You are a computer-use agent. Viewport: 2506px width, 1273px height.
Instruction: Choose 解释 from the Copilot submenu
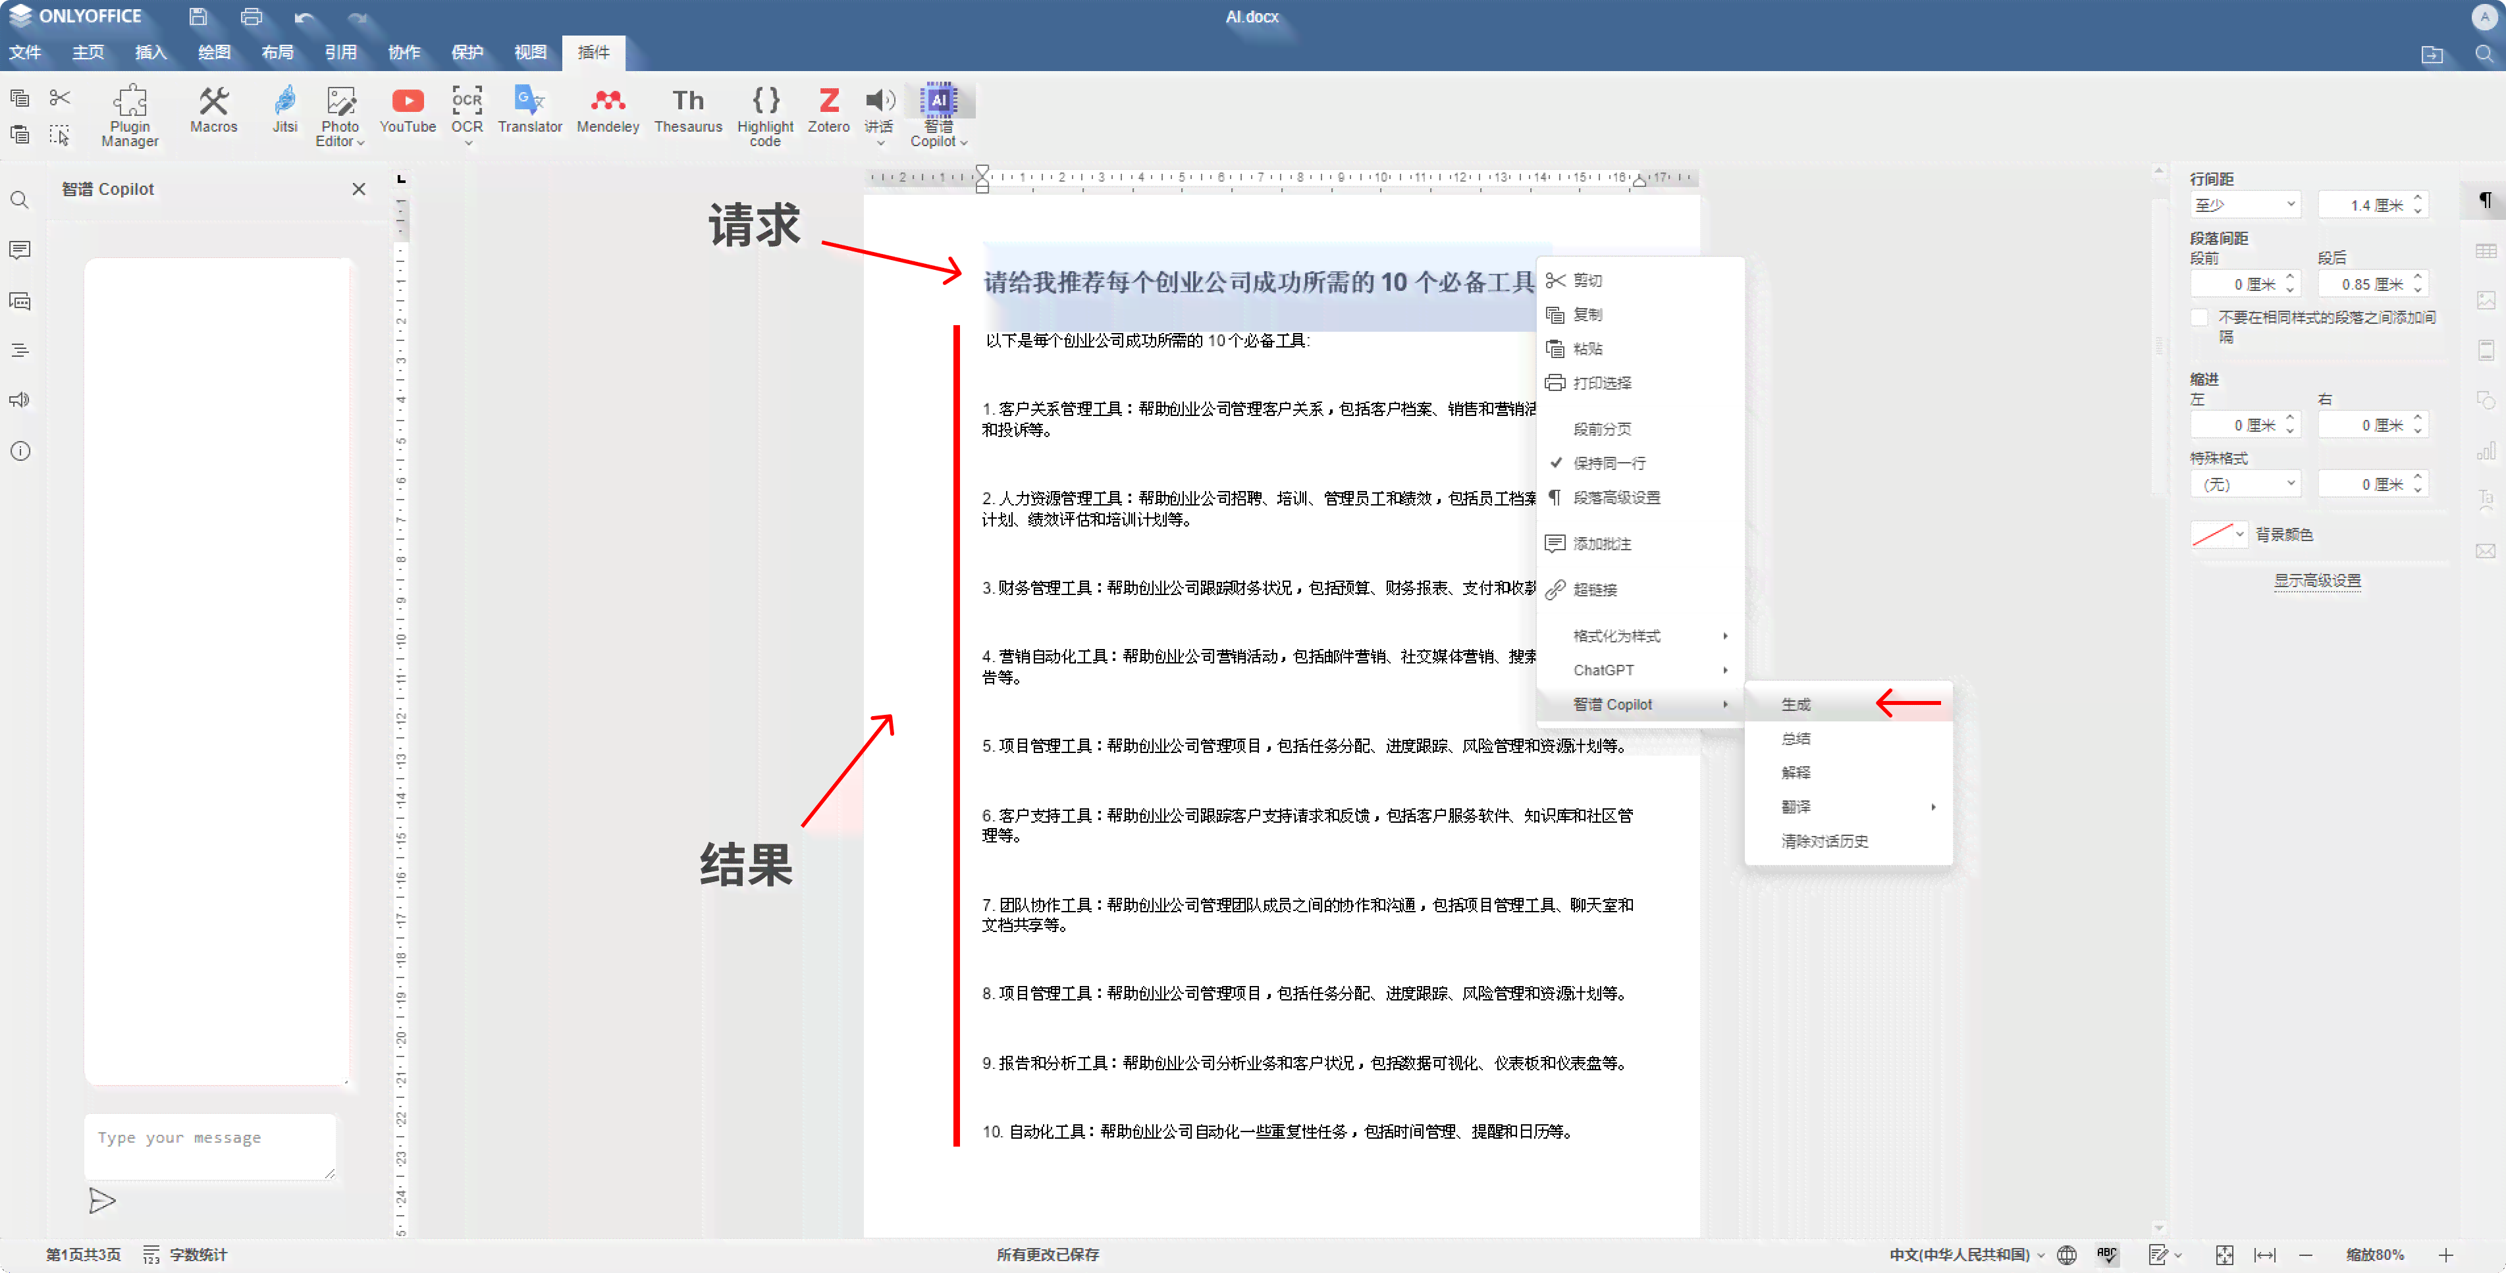pos(1848,773)
